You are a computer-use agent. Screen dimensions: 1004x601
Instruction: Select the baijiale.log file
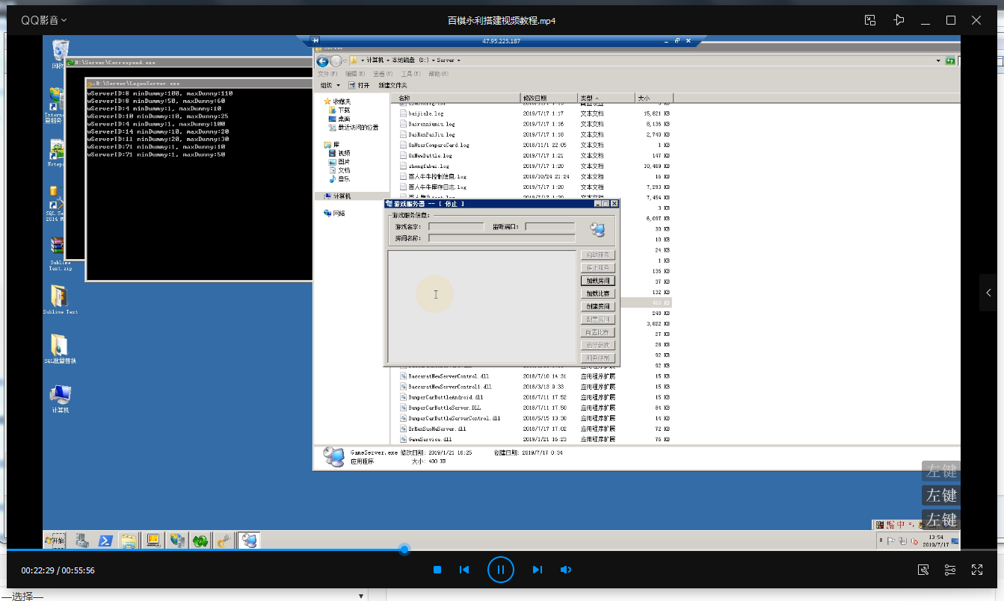point(427,113)
